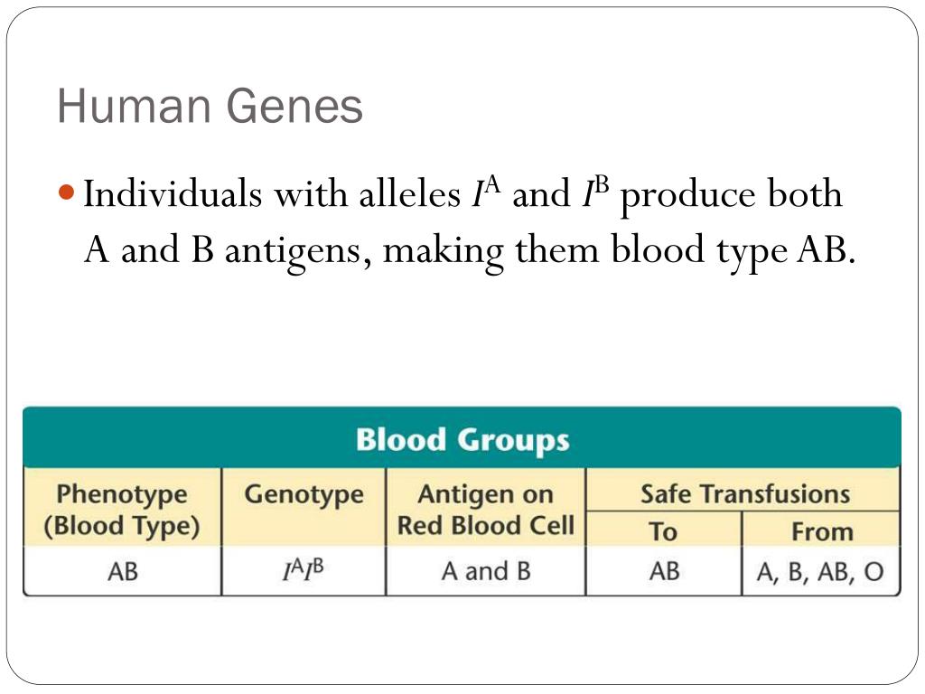This screenshot has width=925, height=694.
Task: Select the AB phenotype cell
Action: coord(122,571)
